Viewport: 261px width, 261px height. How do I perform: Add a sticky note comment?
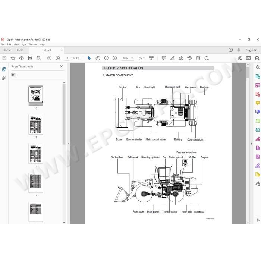point(164,58)
